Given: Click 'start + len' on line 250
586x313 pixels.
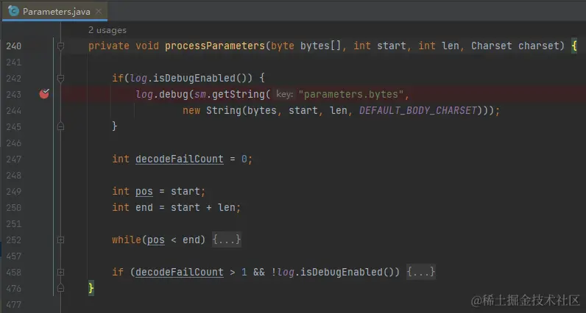Looking at the screenshot, I should (203, 207).
